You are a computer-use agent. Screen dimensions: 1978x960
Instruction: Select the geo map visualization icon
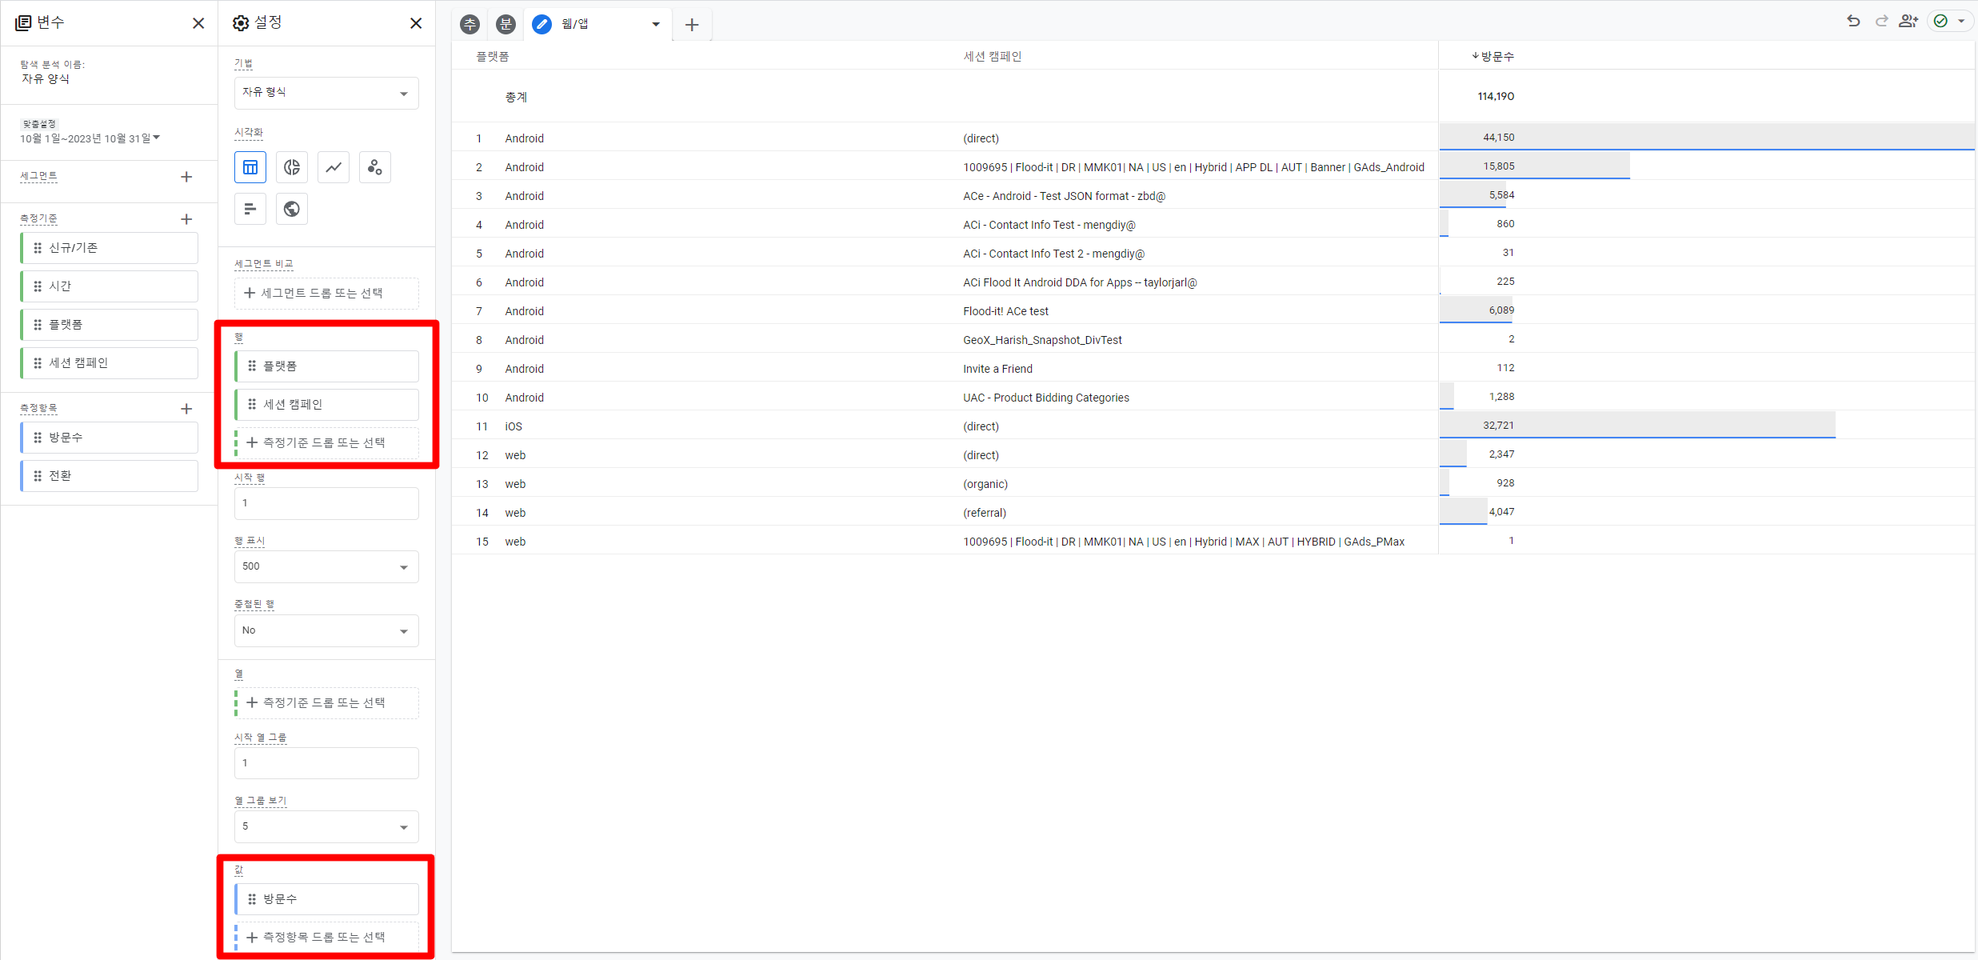(292, 209)
